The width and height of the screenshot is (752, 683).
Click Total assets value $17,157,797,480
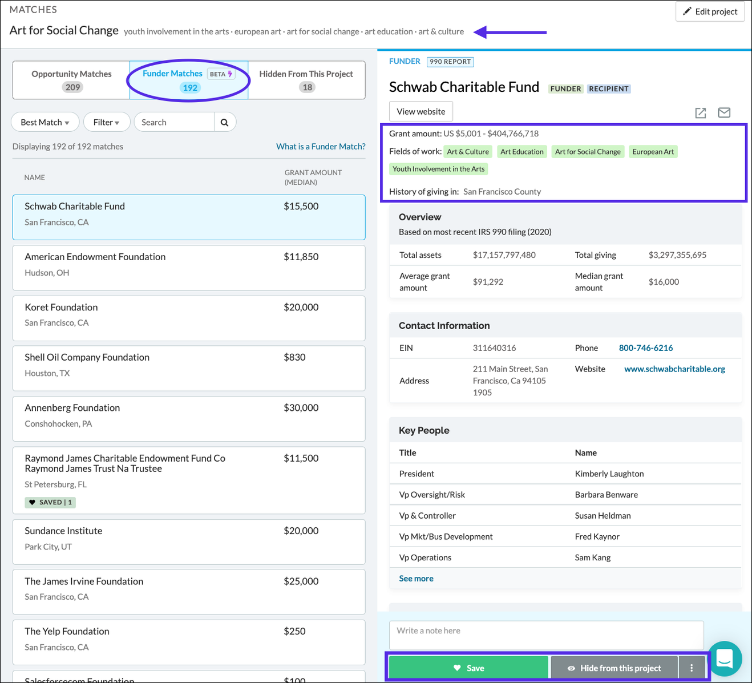(x=504, y=255)
